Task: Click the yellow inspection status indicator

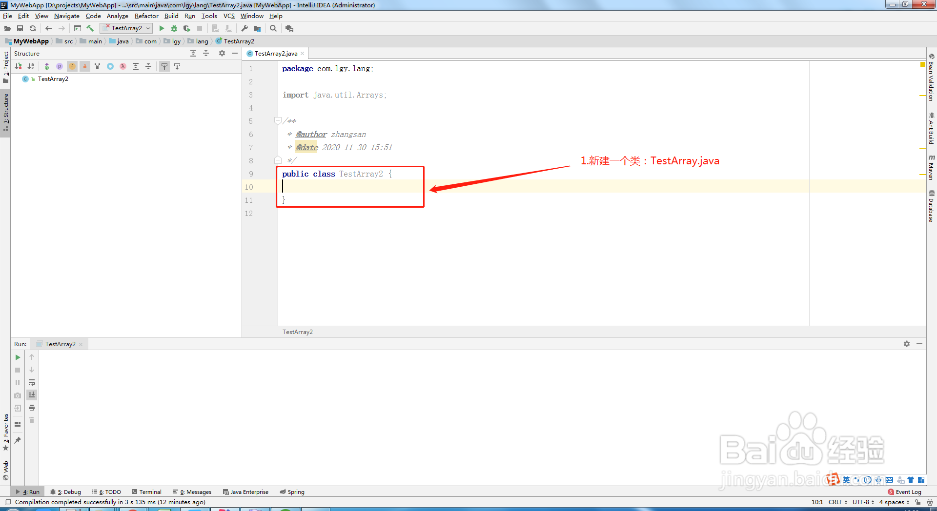Action: point(922,65)
